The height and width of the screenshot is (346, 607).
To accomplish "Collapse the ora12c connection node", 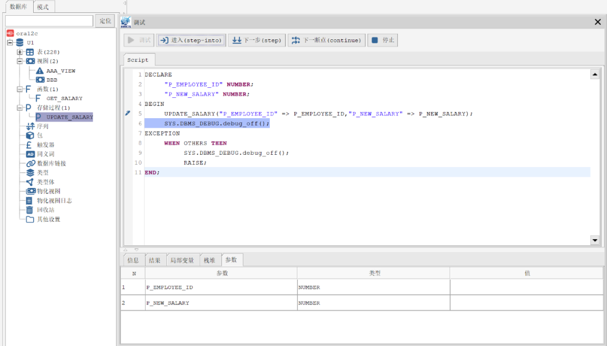I will pos(10,33).
